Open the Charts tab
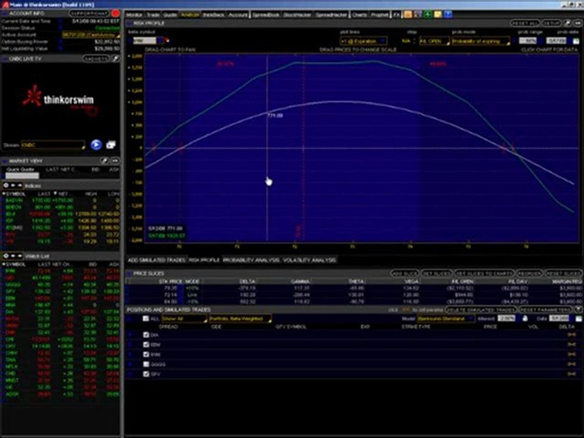The image size is (584, 438). [359, 15]
